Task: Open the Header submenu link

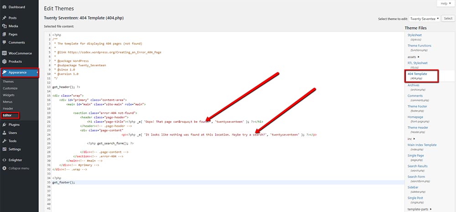Action: 8,108
